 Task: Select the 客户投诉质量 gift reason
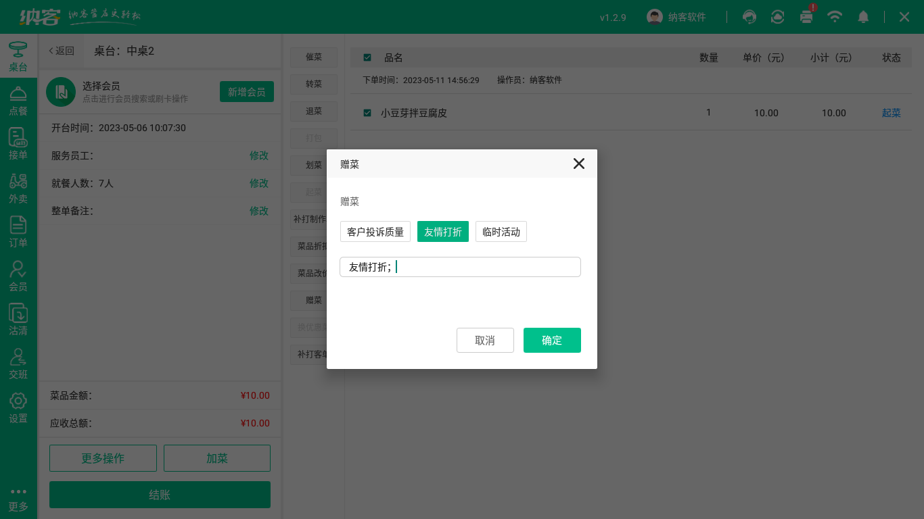click(375, 231)
